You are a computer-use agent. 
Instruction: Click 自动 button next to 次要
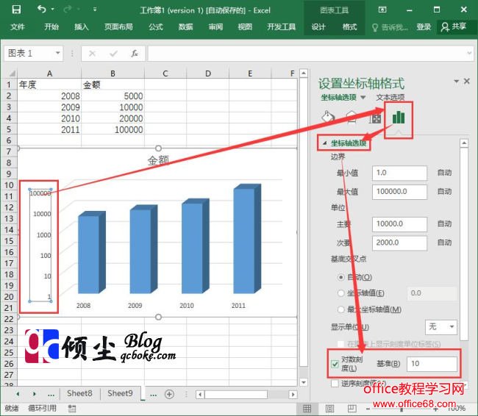click(444, 243)
